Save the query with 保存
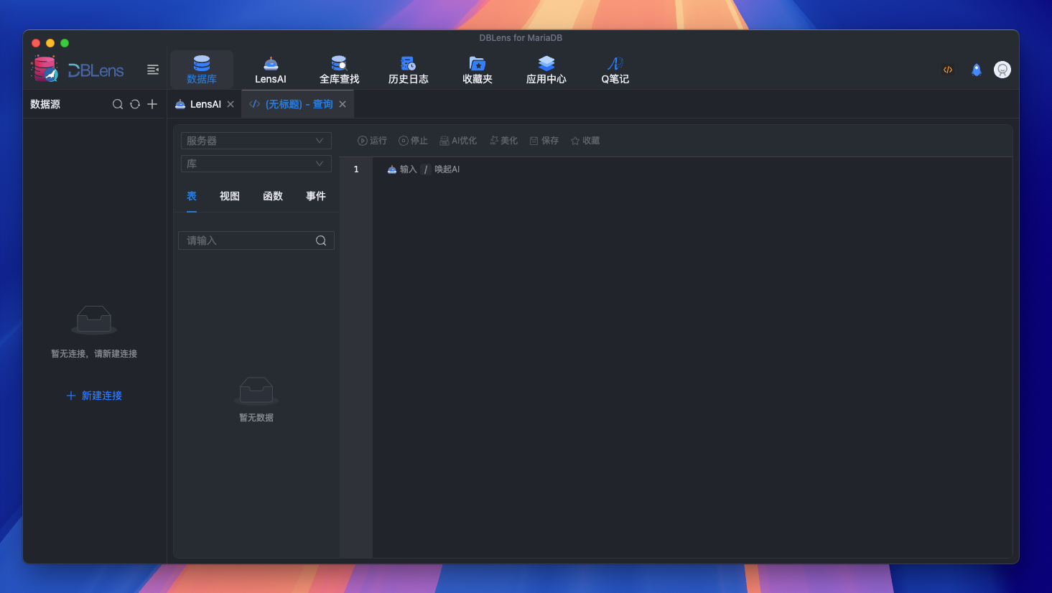 tap(544, 141)
